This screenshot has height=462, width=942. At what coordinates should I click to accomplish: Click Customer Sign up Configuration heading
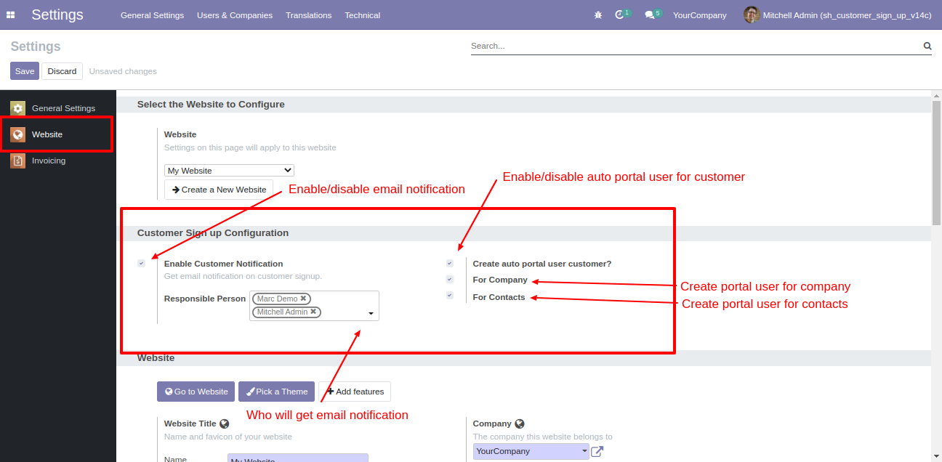point(213,233)
